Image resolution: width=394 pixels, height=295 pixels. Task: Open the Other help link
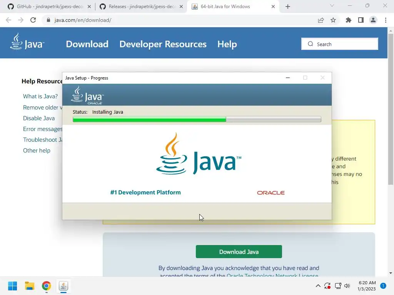(x=37, y=151)
